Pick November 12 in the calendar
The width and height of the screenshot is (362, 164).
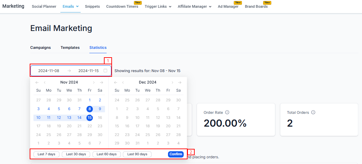click(x=59, y=118)
